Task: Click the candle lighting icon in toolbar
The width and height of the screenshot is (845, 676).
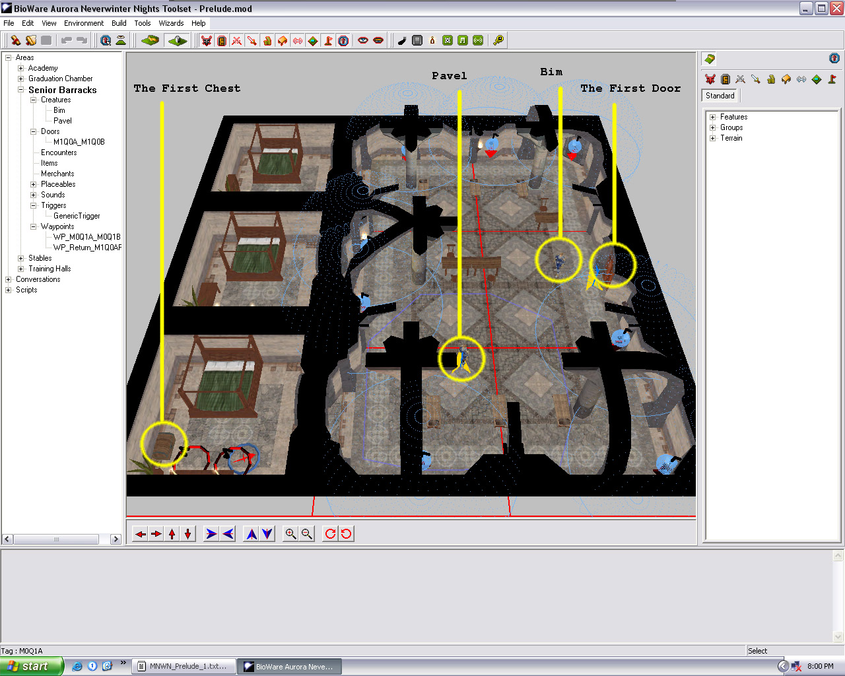Action: click(432, 40)
